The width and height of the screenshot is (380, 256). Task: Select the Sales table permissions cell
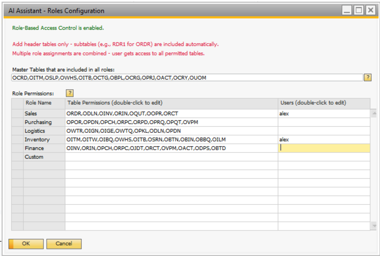tap(171, 114)
